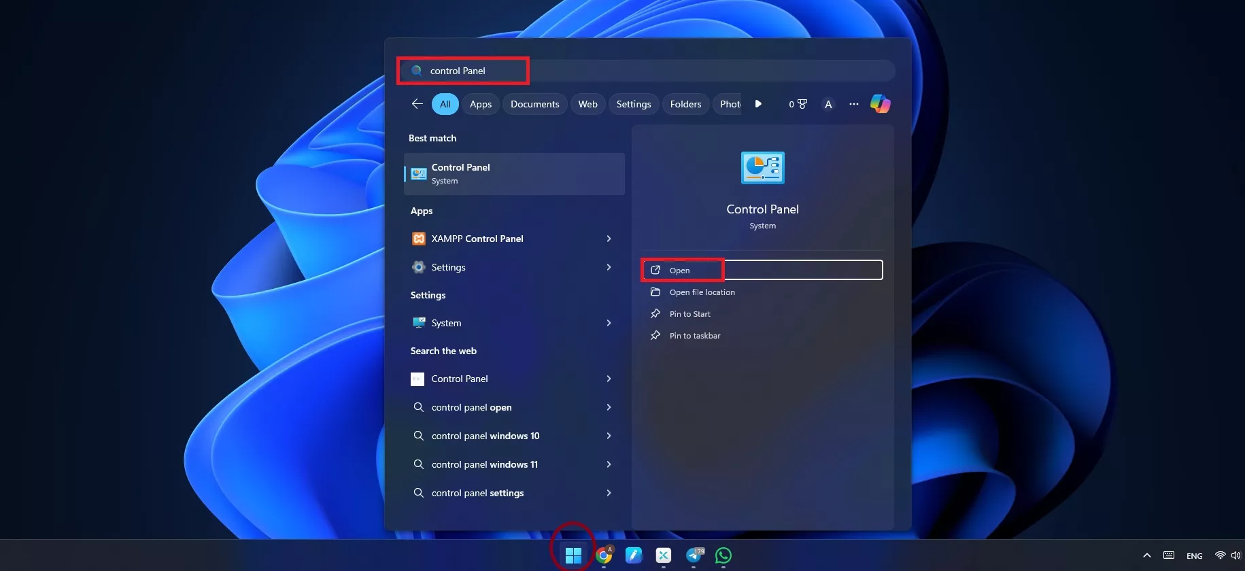Image resolution: width=1245 pixels, height=571 pixels.
Task: Click the Pin to taskbar pin icon
Action: pyautogui.click(x=655, y=335)
